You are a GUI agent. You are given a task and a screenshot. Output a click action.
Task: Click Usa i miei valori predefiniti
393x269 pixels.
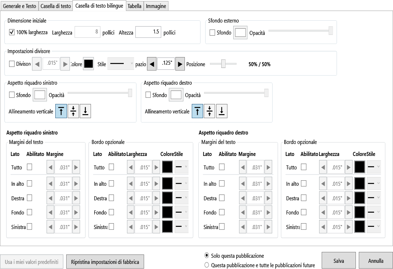[x=32, y=262]
